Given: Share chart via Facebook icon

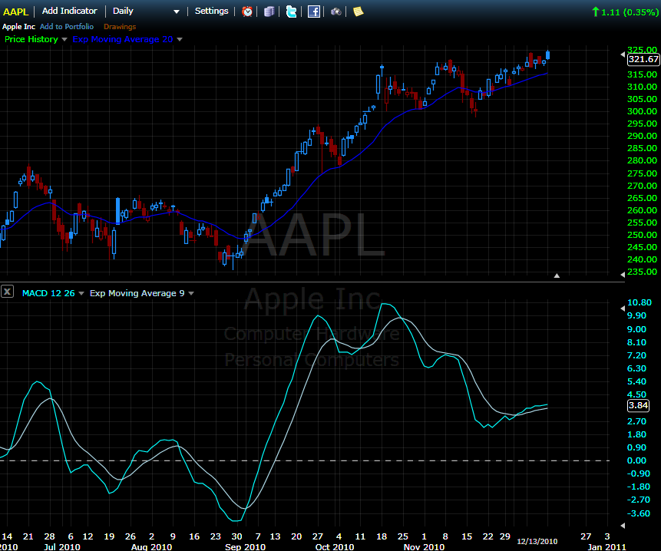Looking at the screenshot, I should coord(314,12).
